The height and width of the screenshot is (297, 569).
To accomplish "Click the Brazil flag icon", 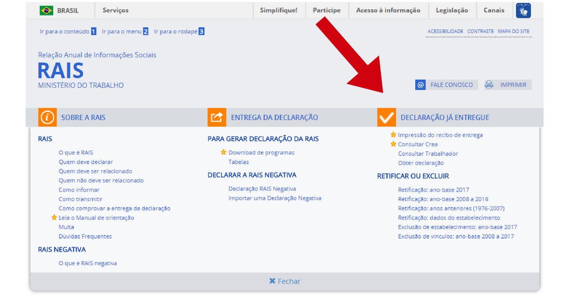I will (46, 10).
